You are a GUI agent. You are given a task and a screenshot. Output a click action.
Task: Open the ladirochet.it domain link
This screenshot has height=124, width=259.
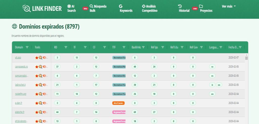pyautogui.click(x=20, y=85)
